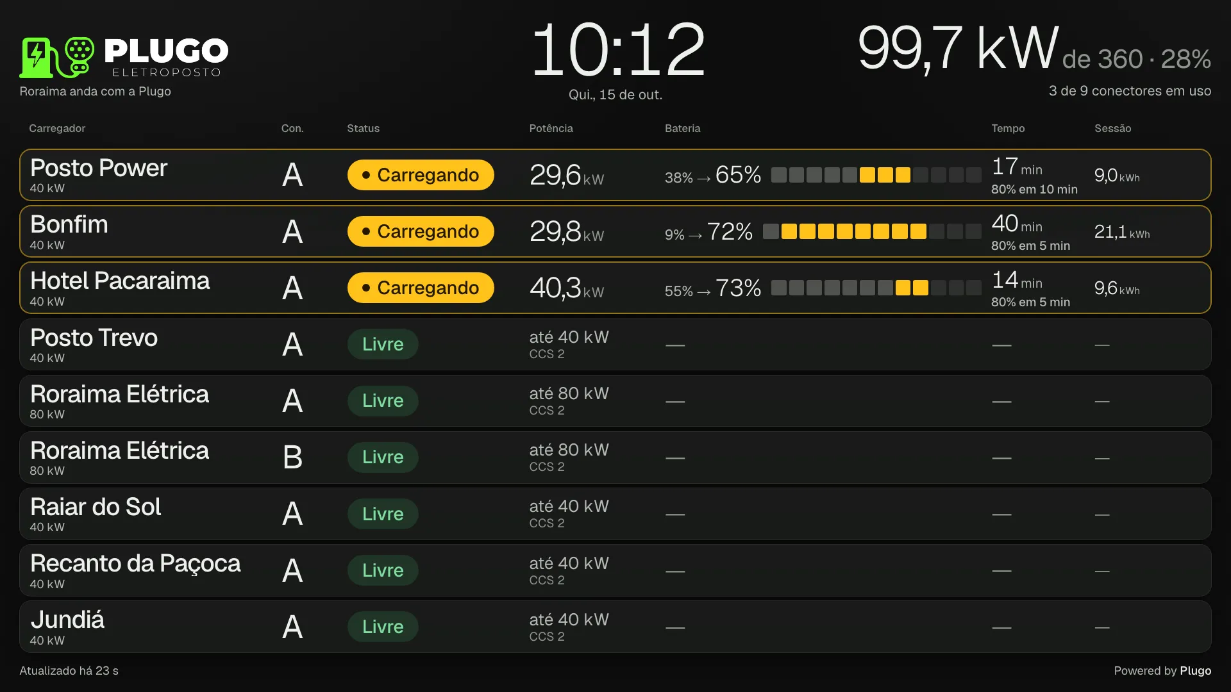Click the Carregando badge for Bonfim
This screenshot has height=692, width=1231.
click(421, 231)
